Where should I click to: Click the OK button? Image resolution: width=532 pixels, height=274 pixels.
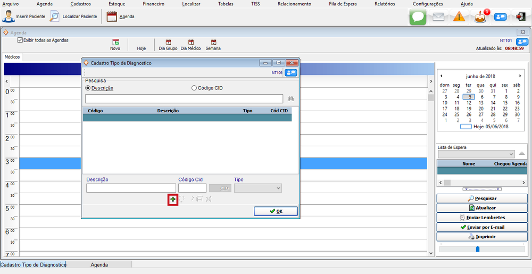pos(276,211)
